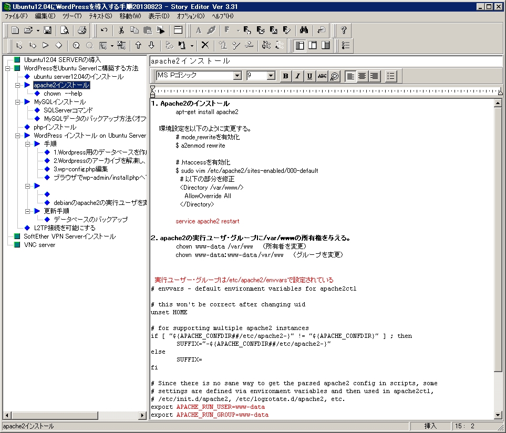Click the triangle node icon in toolbar
This screenshot has width=506, height=433.
(x=46, y=46)
